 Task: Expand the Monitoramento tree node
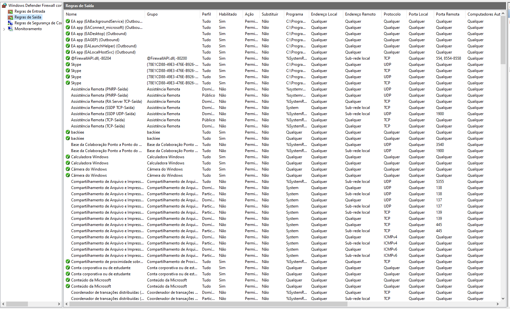pyautogui.click(x=4, y=29)
